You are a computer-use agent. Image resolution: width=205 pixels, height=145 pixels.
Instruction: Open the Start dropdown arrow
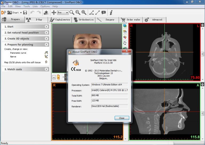coord(21,13)
